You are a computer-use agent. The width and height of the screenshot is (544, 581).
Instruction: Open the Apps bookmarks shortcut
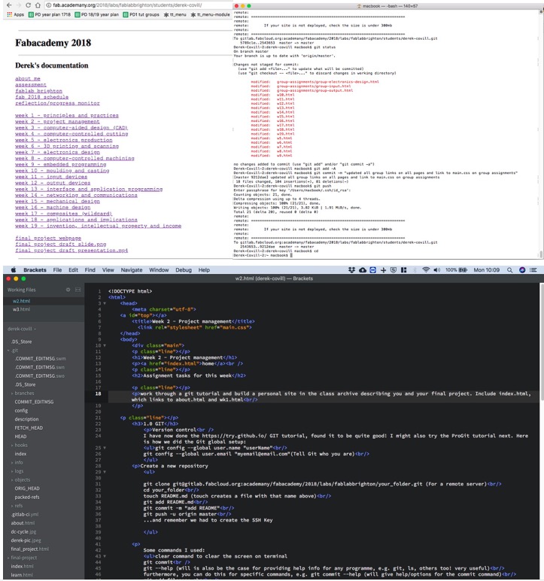tap(16, 14)
